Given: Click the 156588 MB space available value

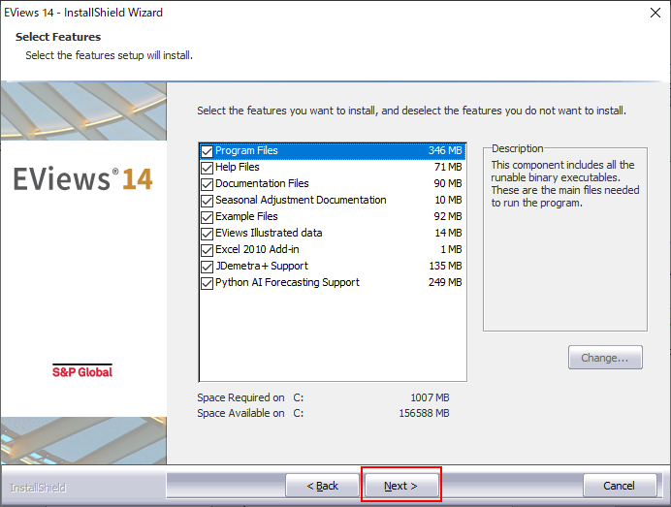Looking at the screenshot, I should 424,413.
